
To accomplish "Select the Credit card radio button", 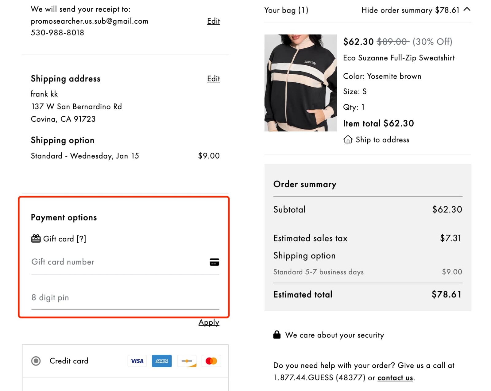I will [x=36, y=361].
